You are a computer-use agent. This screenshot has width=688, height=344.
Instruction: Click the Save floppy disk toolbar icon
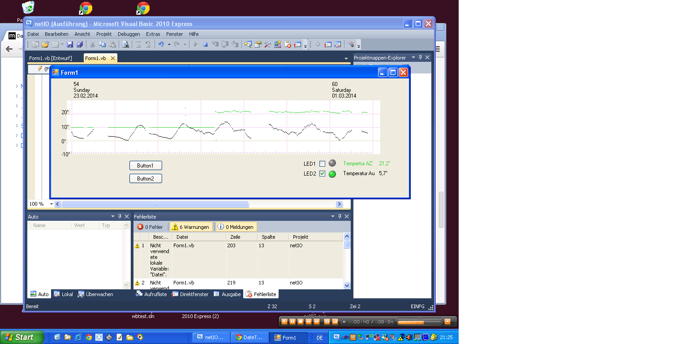point(70,44)
